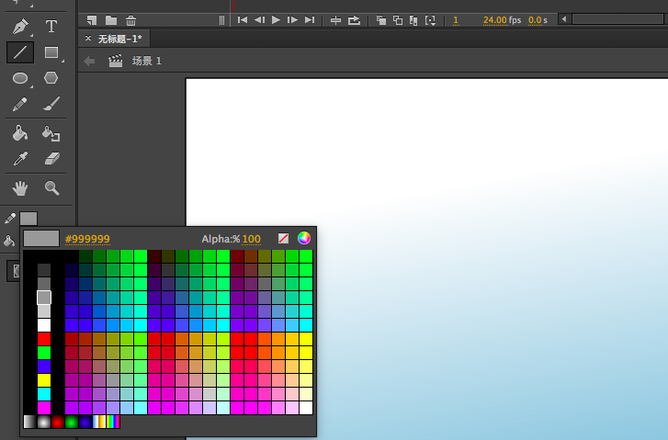The height and width of the screenshot is (440, 668).
Task: Click the 场景 1 scene label
Action: [x=146, y=61]
